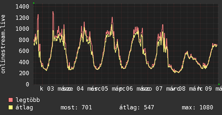Click the 1200 y-axis label
The width and height of the screenshot is (222, 115).
click(x=22, y=18)
